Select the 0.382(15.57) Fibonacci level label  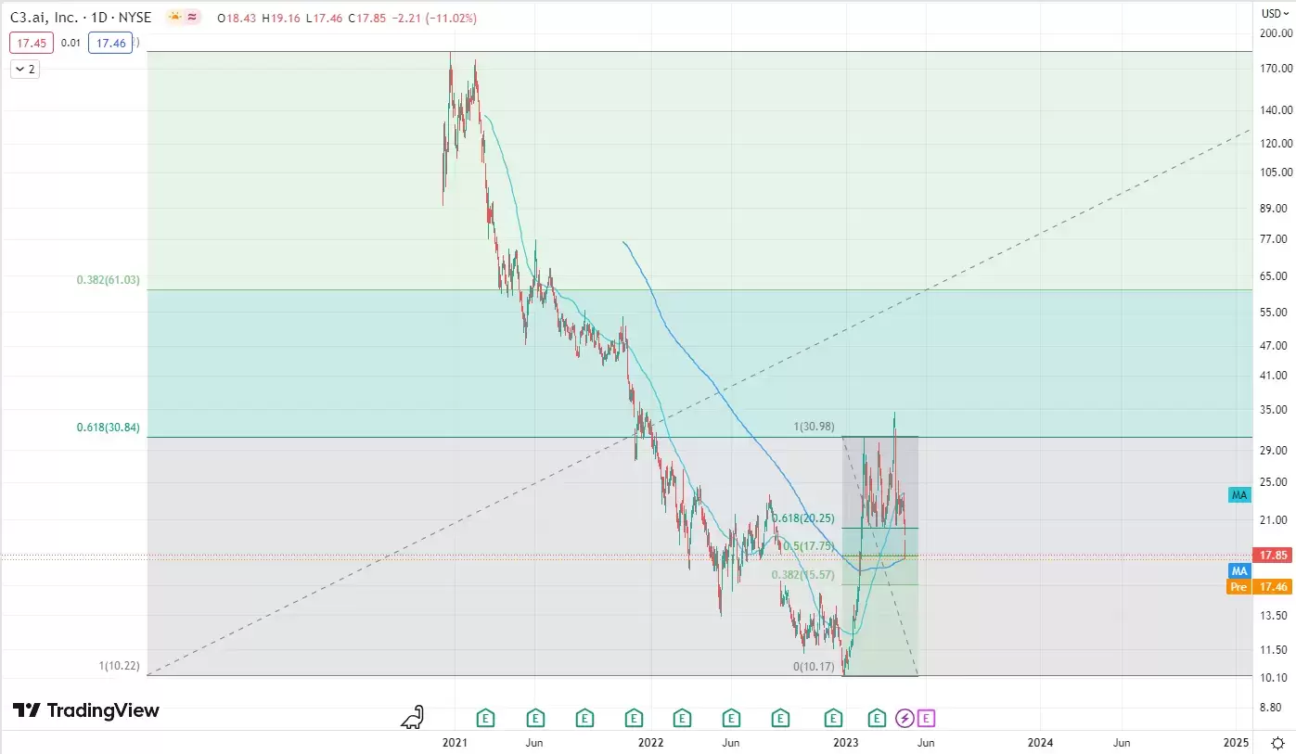coord(803,575)
